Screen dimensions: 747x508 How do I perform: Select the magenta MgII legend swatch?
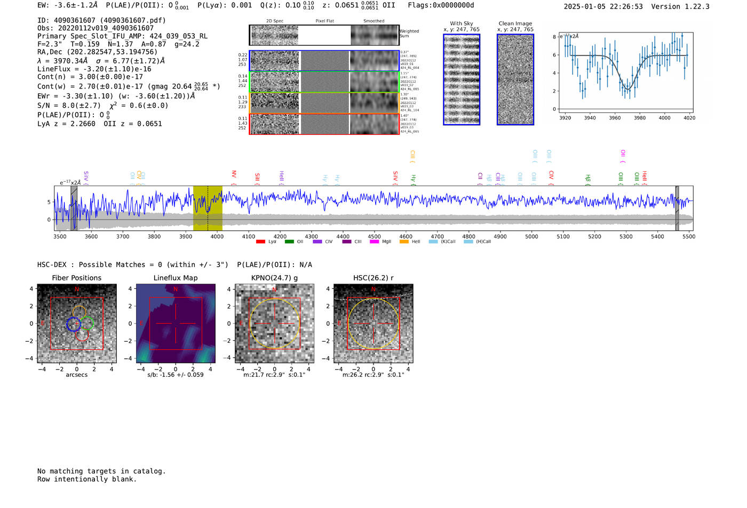click(374, 241)
